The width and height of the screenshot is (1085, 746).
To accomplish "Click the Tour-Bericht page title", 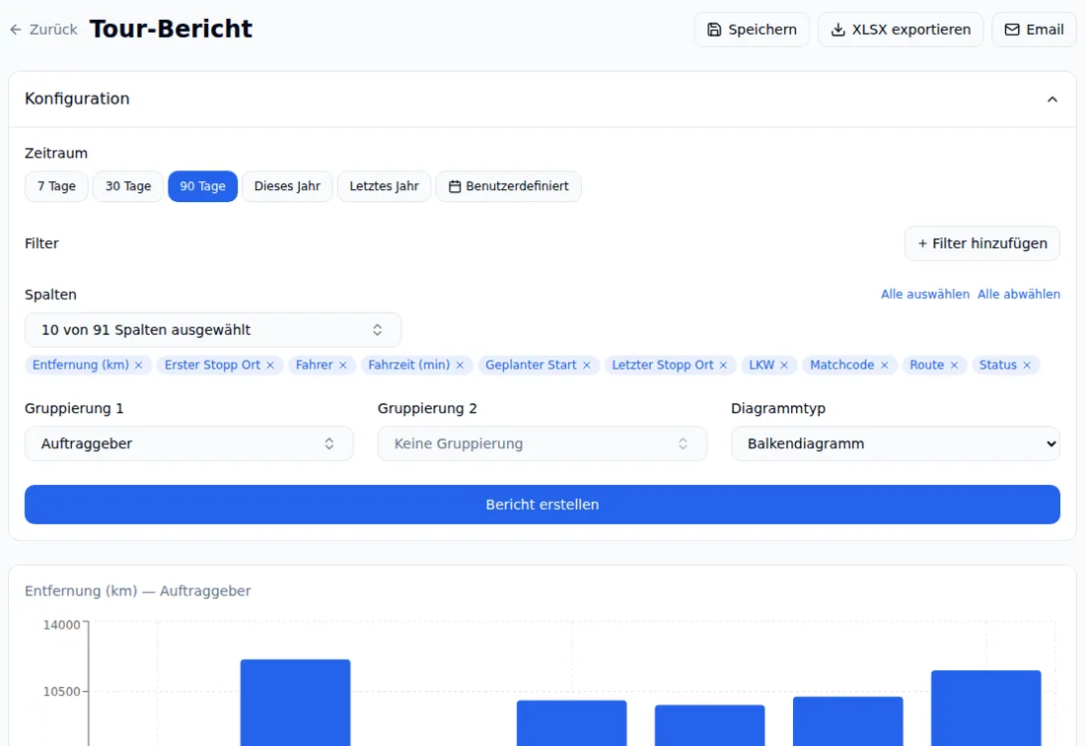I will (171, 29).
